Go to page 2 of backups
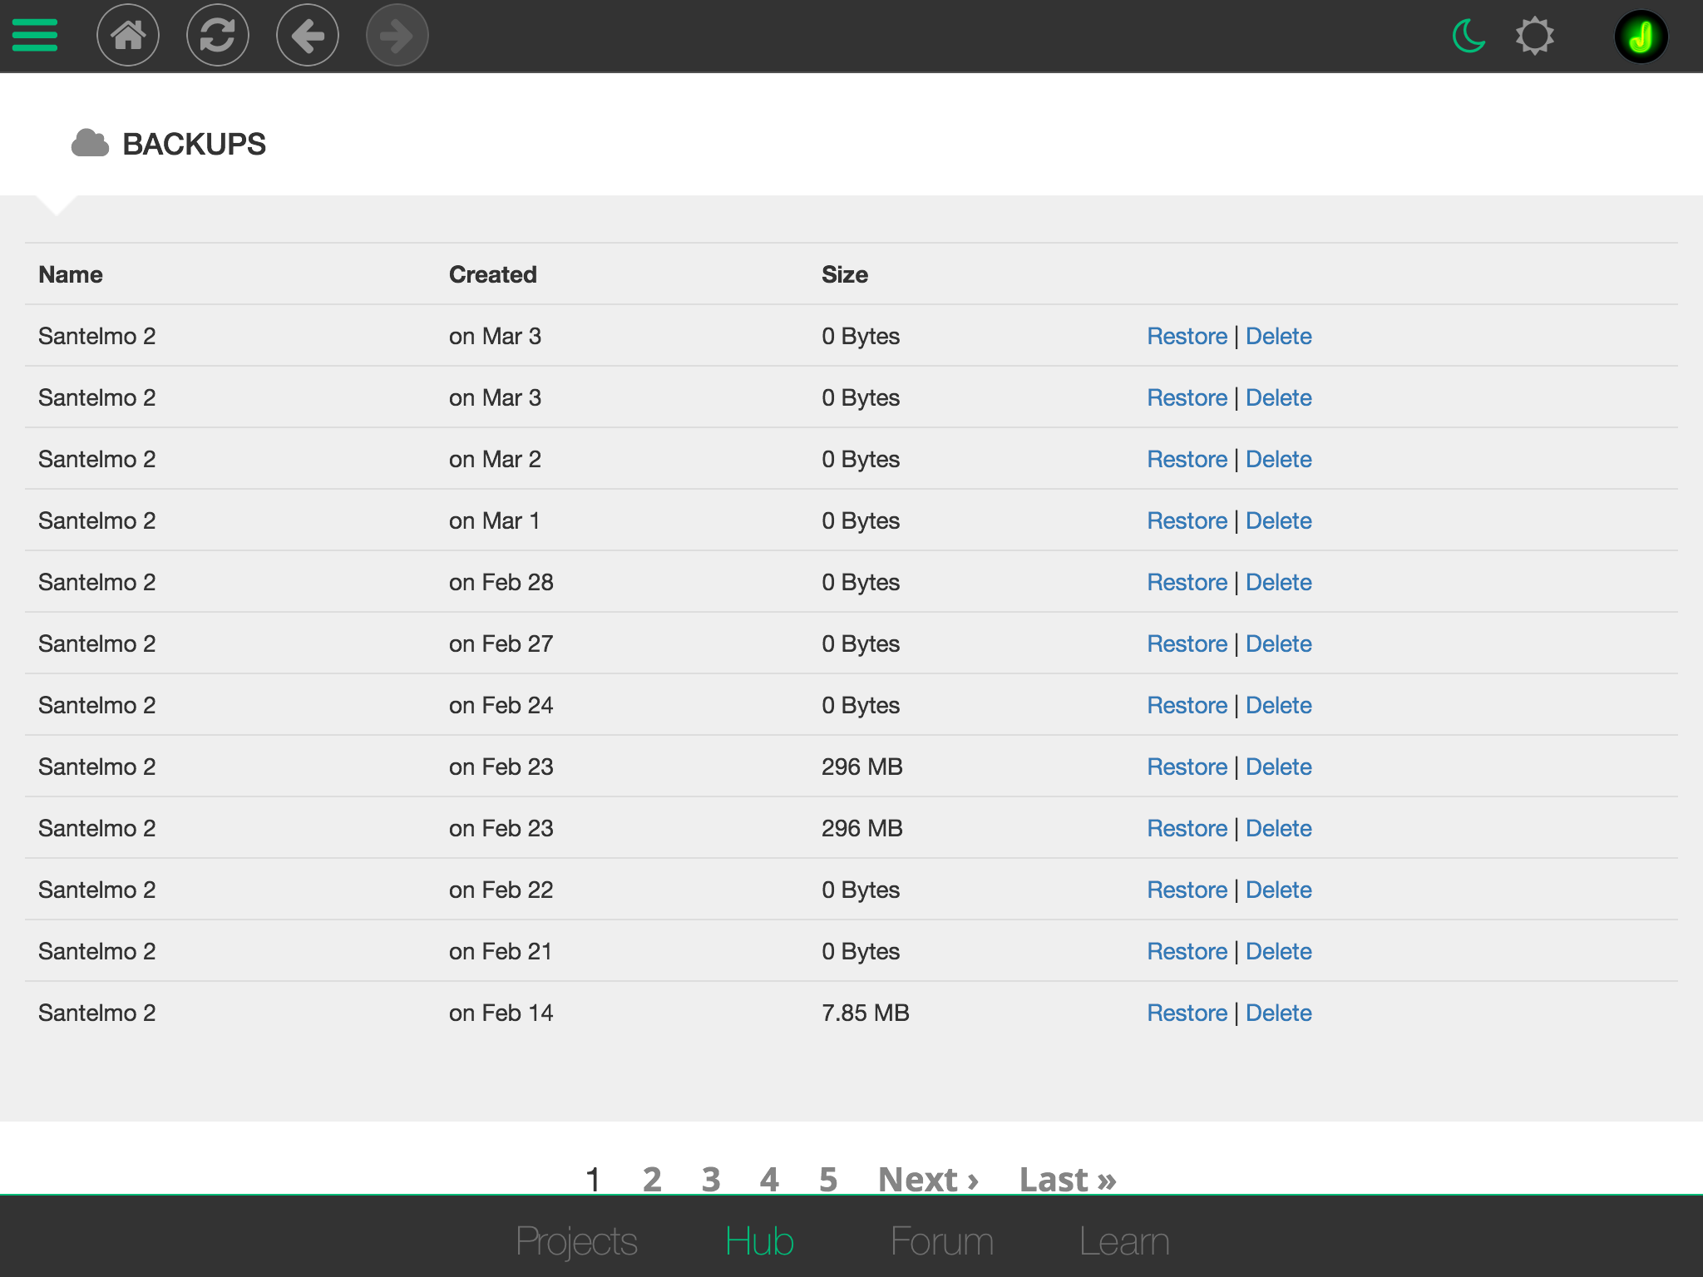1703x1277 pixels. (x=652, y=1179)
